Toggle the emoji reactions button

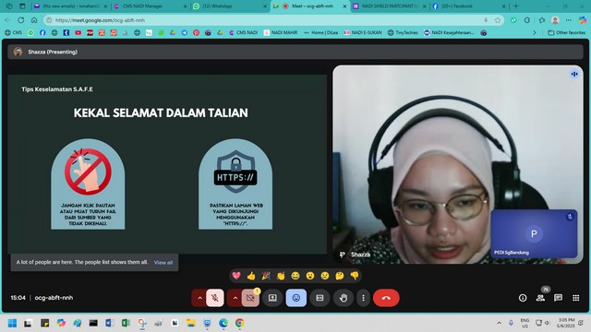tap(296, 298)
